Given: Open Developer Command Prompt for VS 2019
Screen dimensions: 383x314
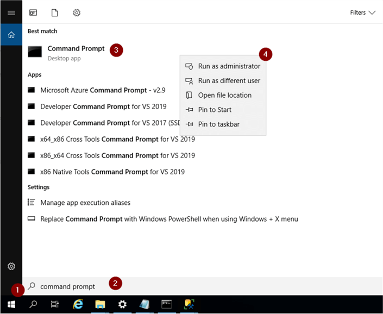Looking at the screenshot, I should pyautogui.click(x=97, y=106).
